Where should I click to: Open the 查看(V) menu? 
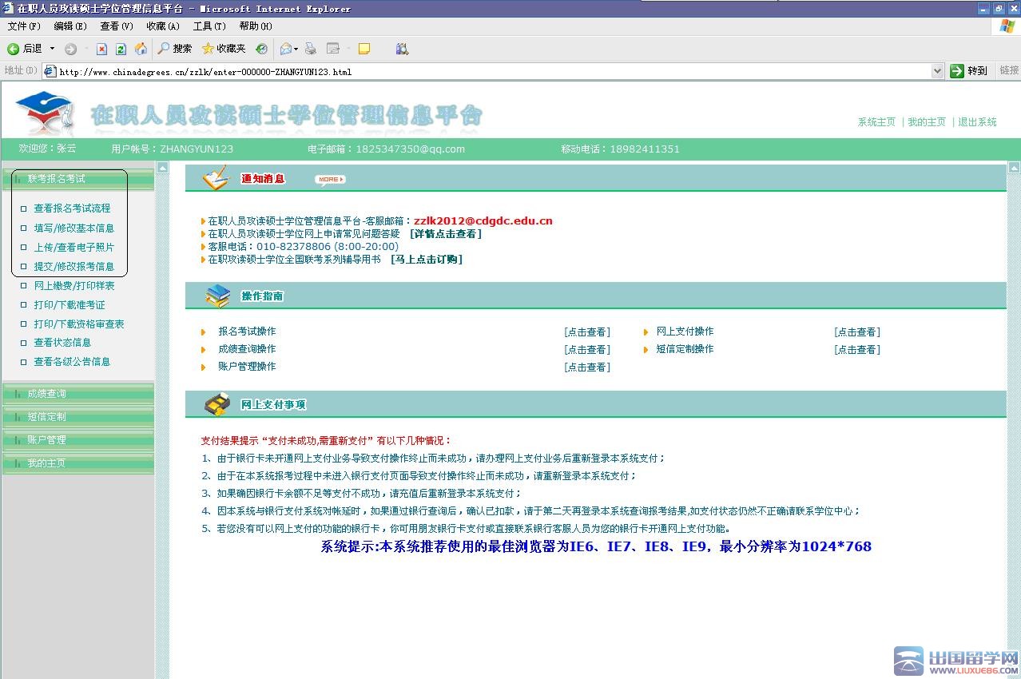[116, 26]
